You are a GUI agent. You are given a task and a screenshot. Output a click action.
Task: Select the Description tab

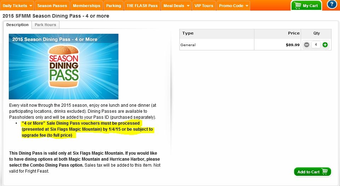pos(17,25)
